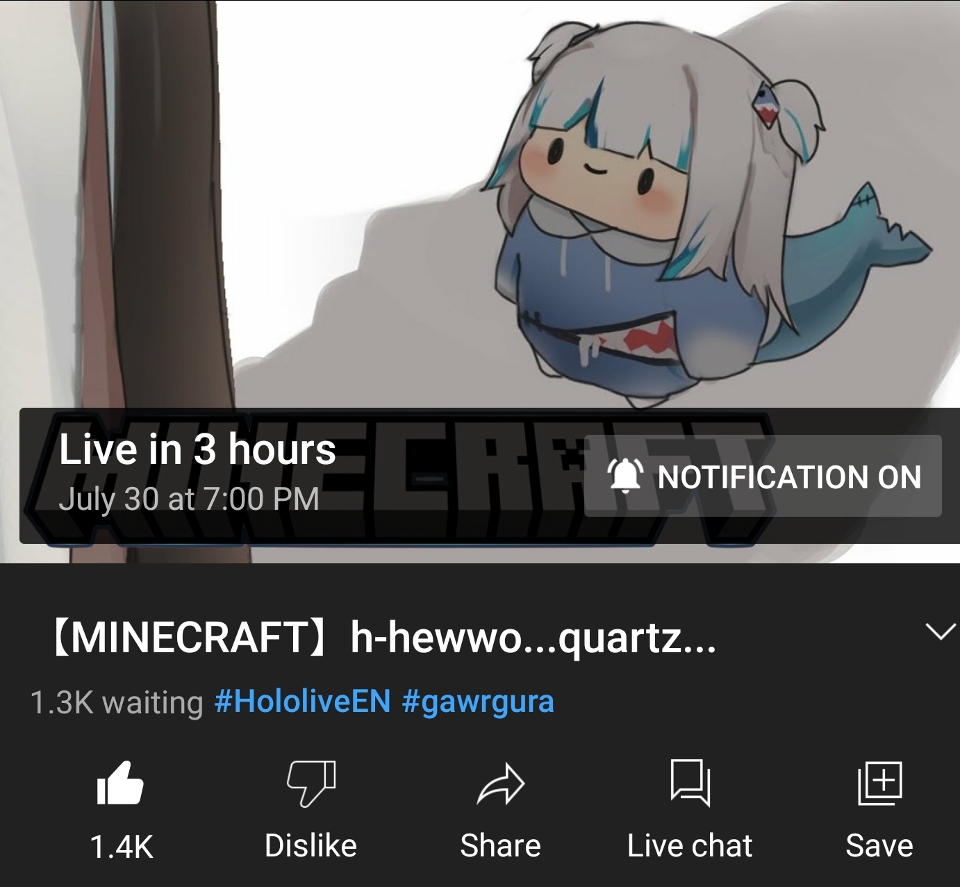Screen dimensions: 960x887
Task: Click the Live in 3 hours text
Action: pos(197,449)
